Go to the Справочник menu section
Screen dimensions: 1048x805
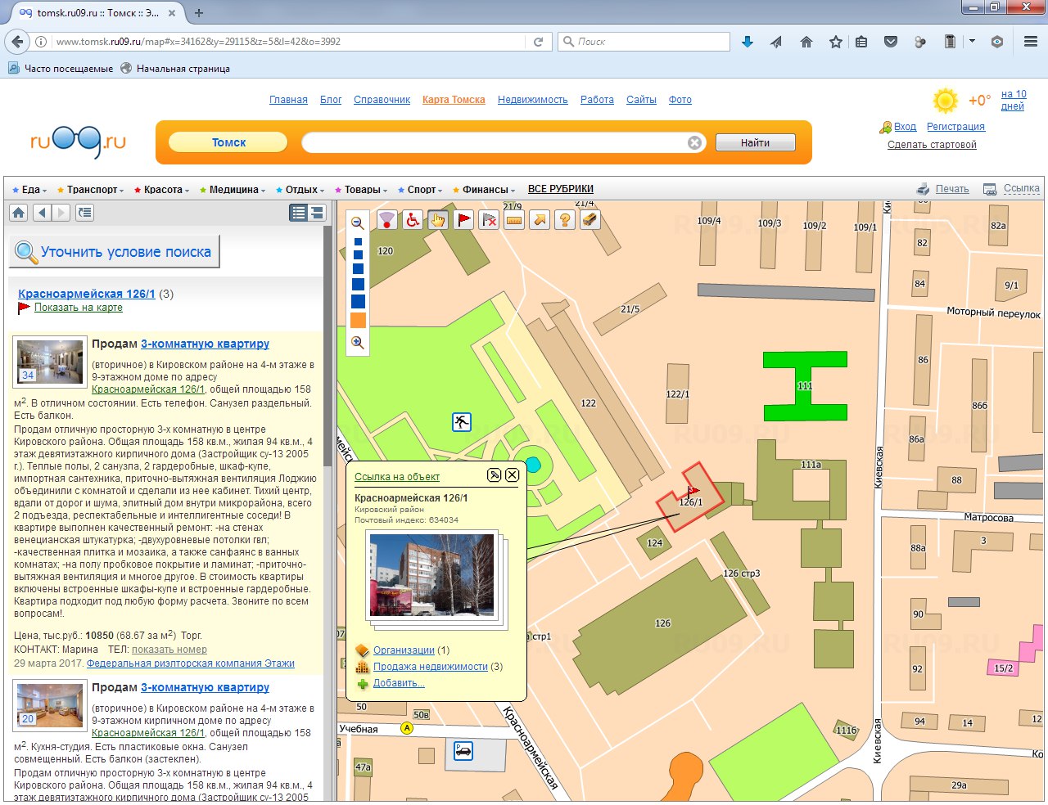(382, 100)
